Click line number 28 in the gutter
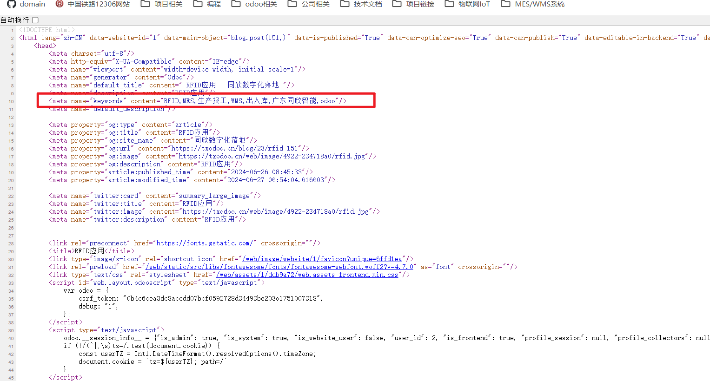 pyautogui.click(x=11, y=243)
